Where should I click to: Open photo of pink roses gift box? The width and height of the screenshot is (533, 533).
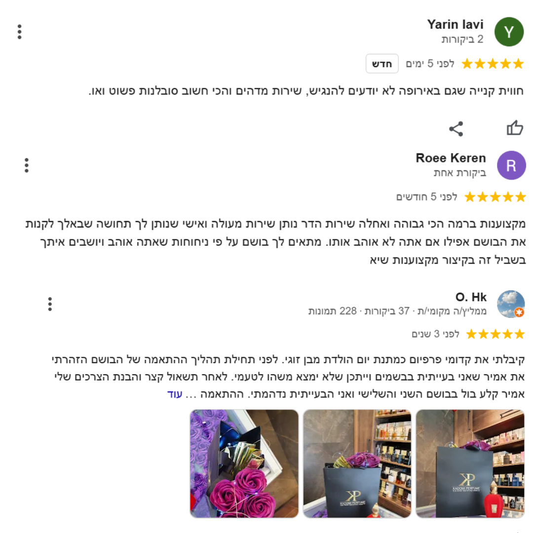tap(244, 463)
